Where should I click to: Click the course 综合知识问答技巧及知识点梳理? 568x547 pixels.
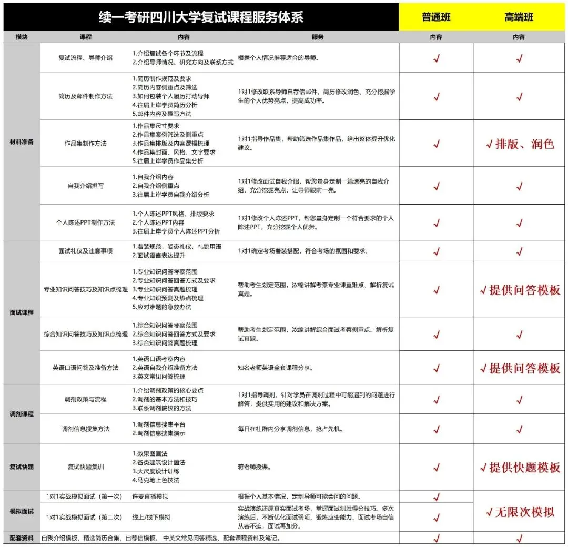86,334
